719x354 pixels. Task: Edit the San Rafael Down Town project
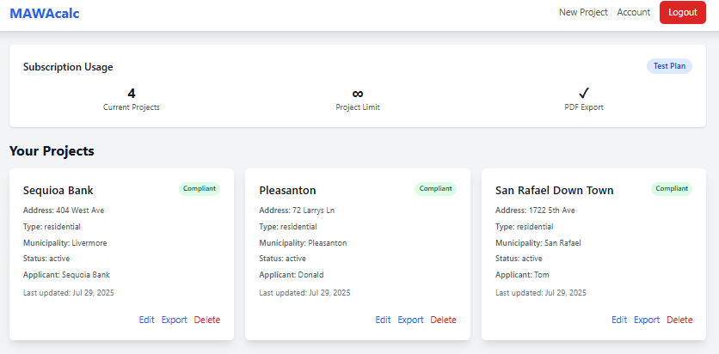(619, 320)
